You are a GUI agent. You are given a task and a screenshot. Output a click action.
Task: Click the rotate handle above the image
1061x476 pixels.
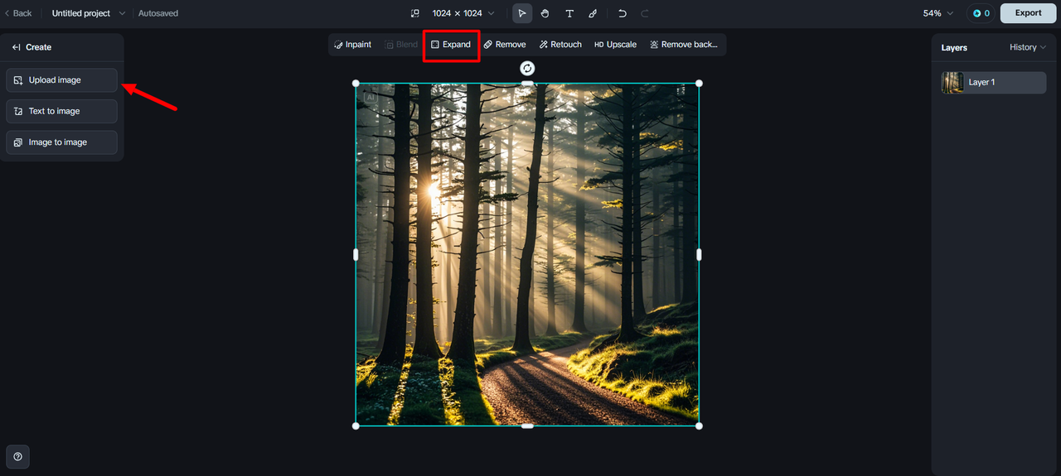coord(527,68)
